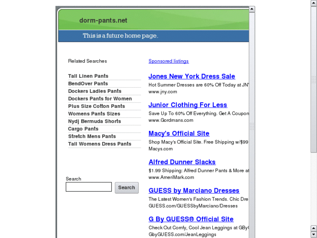The width and height of the screenshot is (317, 238).
Task: Click outer page scroll down arrow at bottom
Action: (314, 235)
